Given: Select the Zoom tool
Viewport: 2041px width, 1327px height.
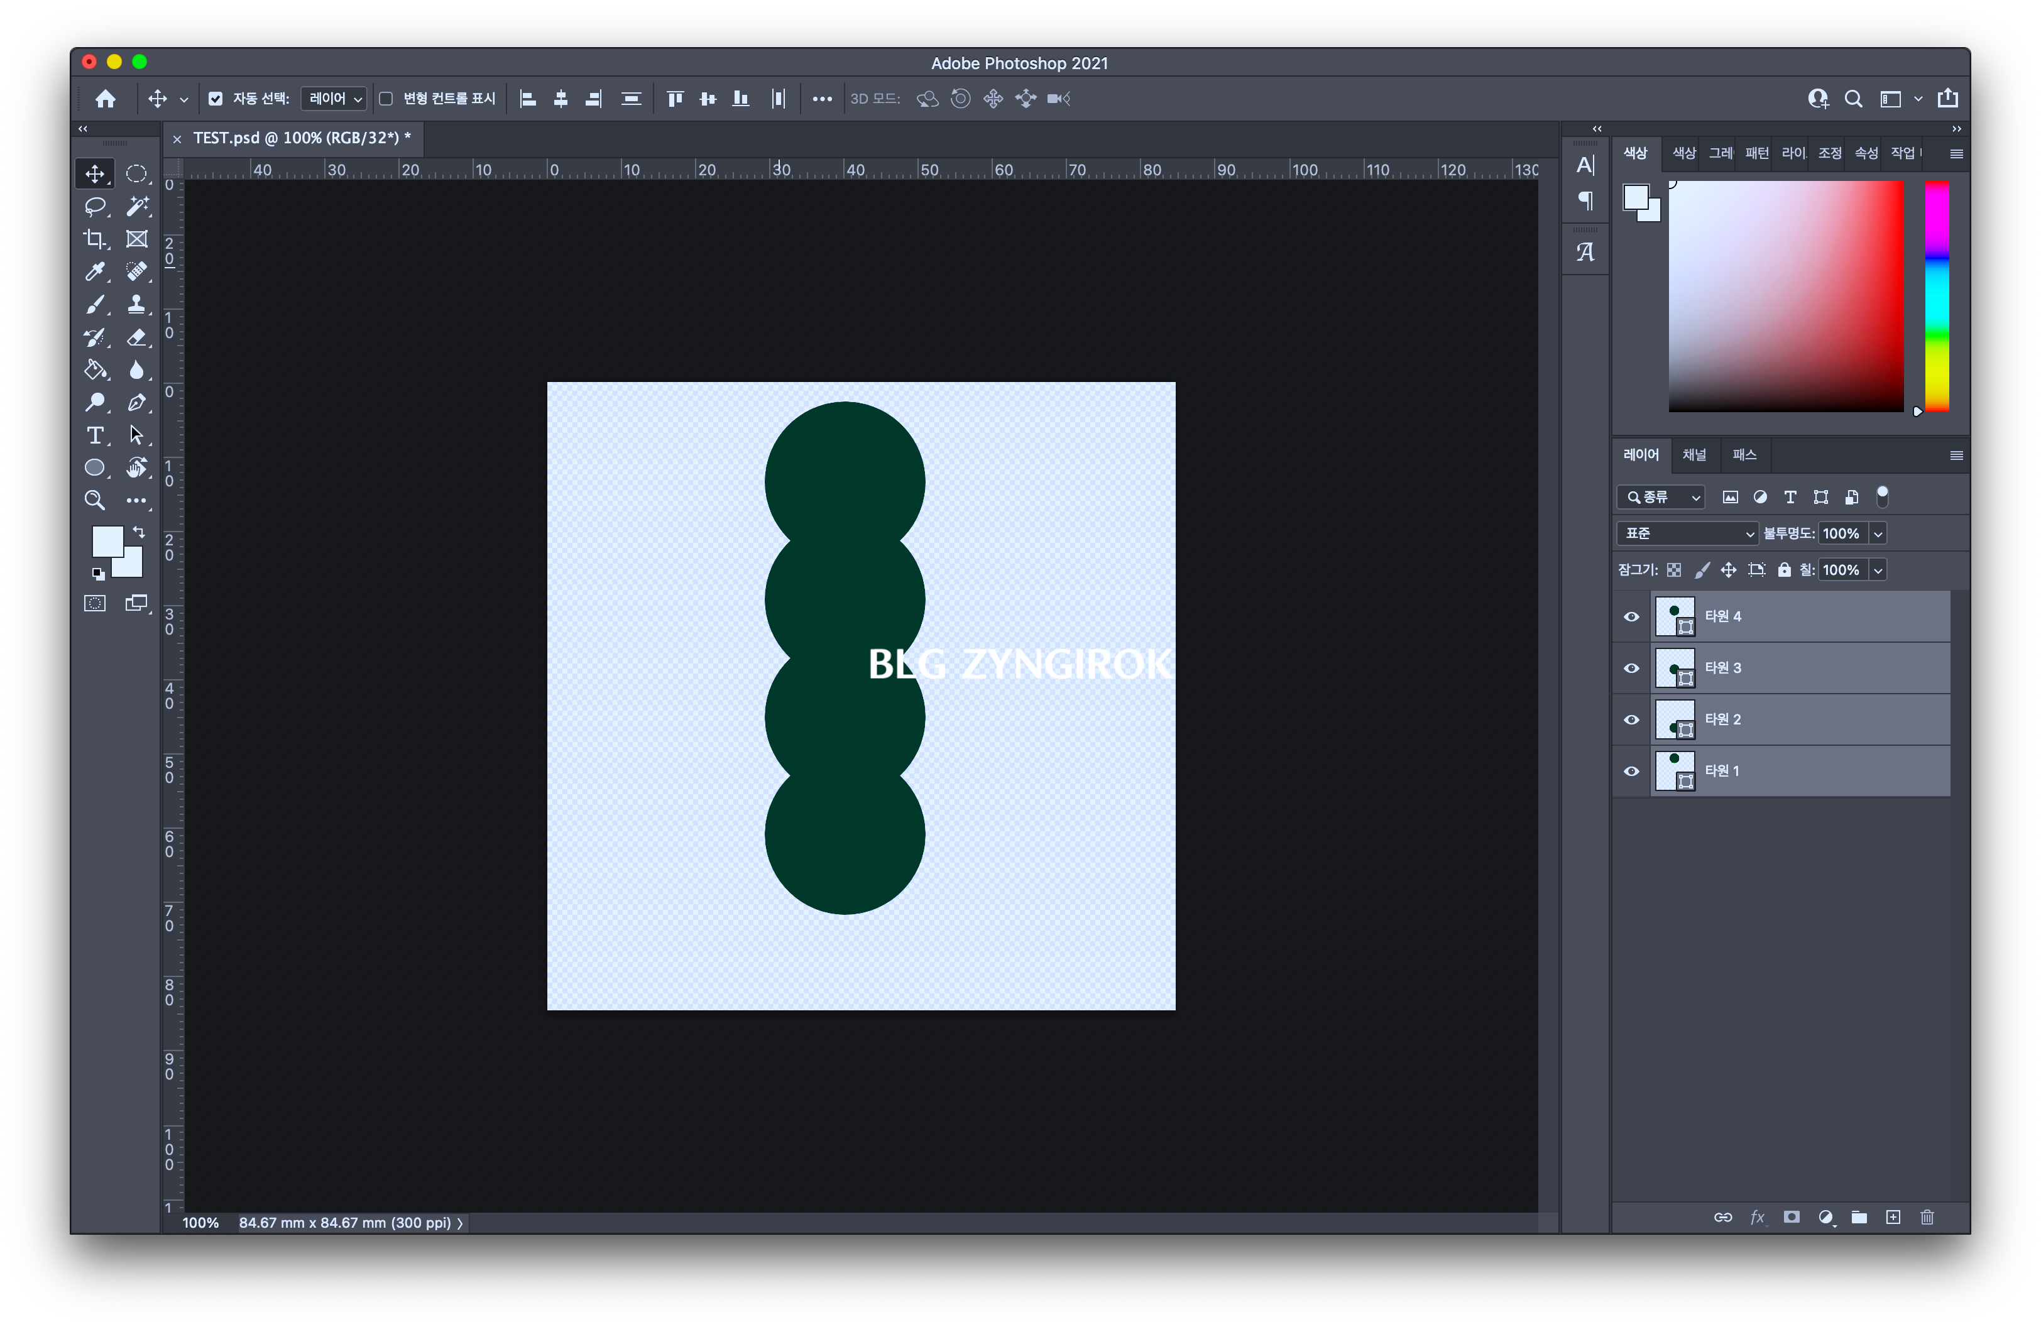Looking at the screenshot, I should (x=94, y=501).
